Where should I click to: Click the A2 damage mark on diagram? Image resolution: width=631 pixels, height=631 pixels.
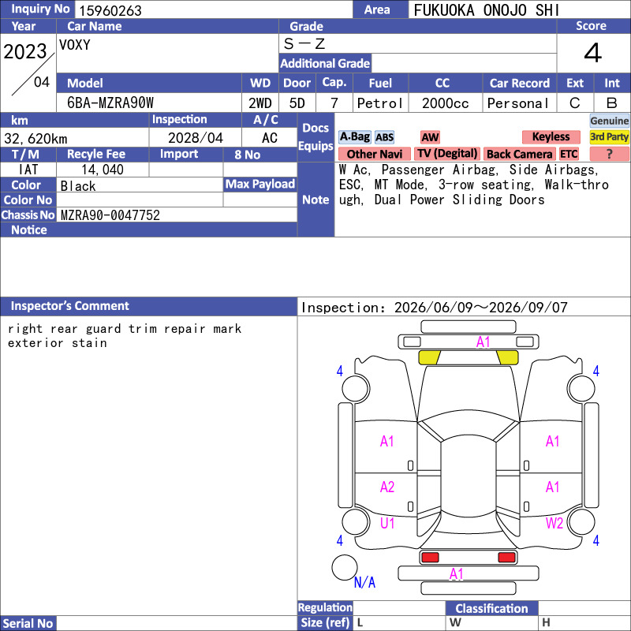click(387, 487)
